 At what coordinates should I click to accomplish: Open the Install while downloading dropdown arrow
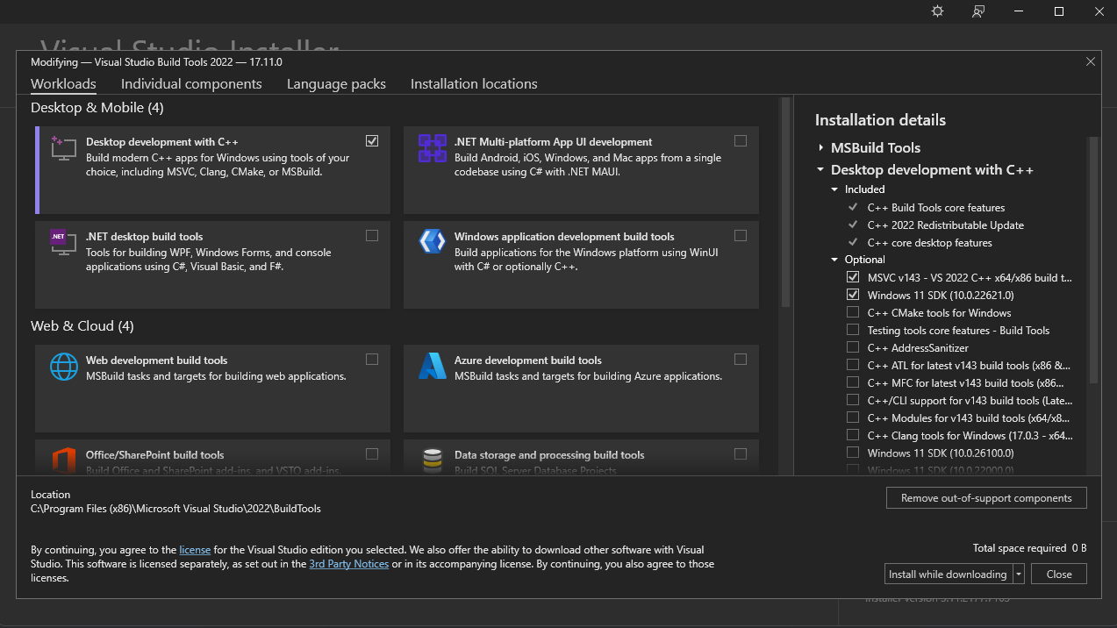(1018, 574)
